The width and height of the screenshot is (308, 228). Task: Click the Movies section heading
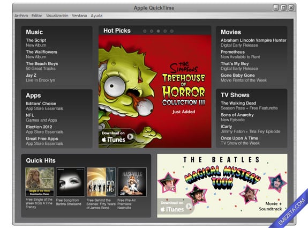[x=231, y=32]
